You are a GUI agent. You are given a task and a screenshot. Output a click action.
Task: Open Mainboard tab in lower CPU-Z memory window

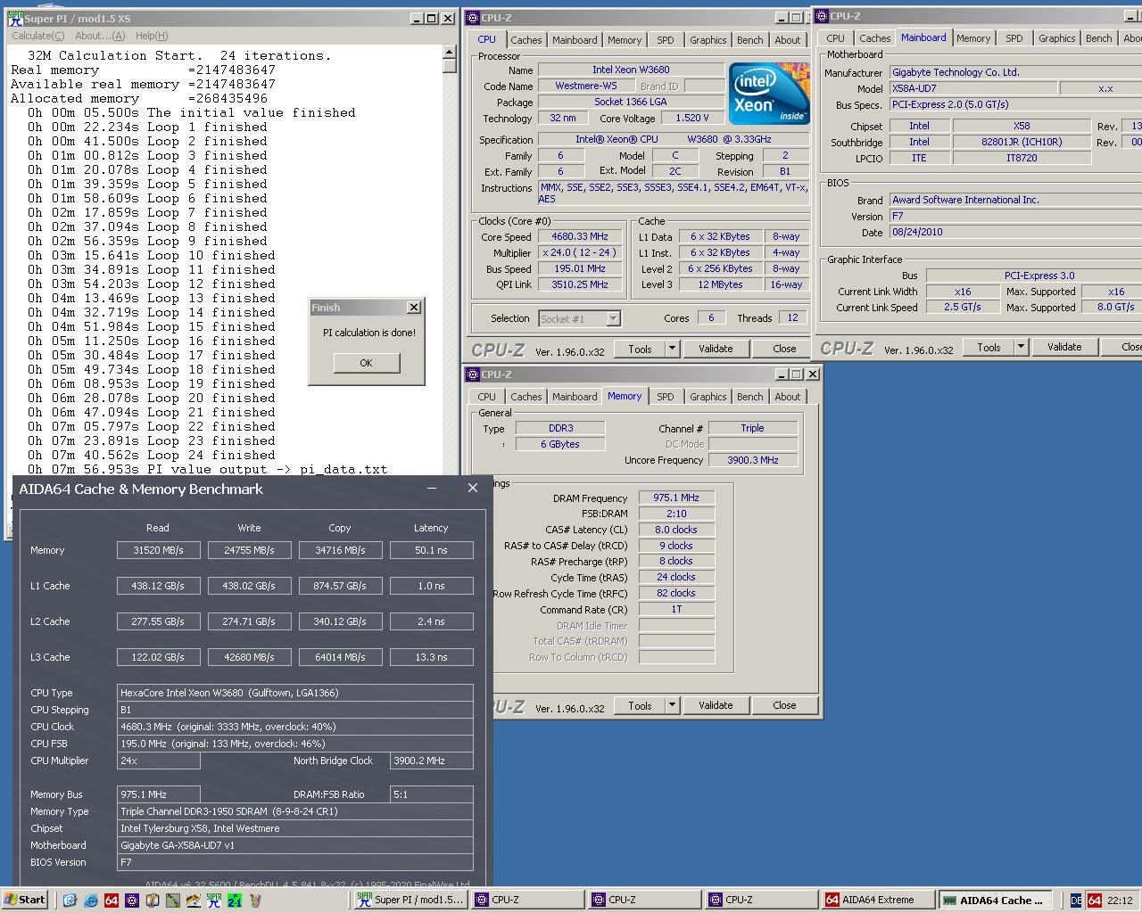click(x=575, y=397)
